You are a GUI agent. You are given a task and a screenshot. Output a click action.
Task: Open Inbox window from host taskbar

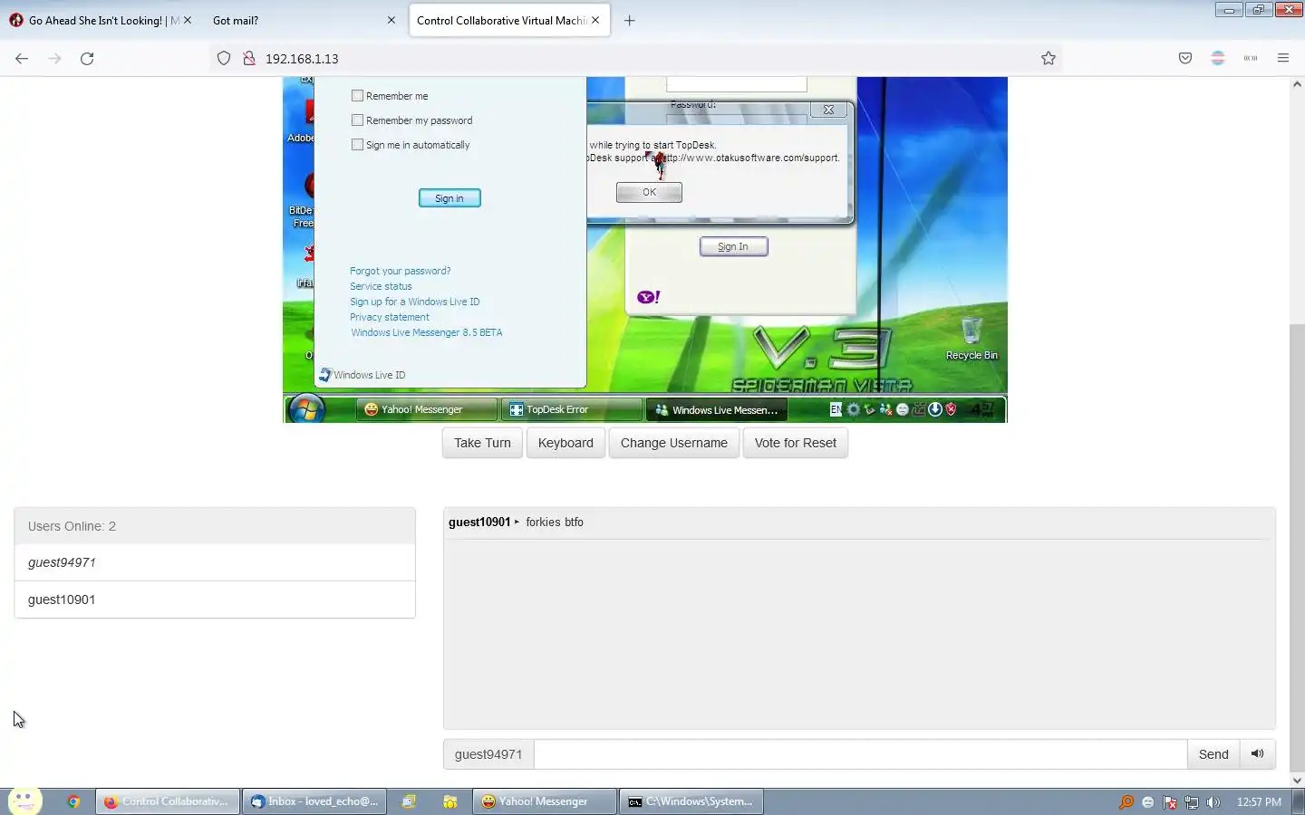pos(314,801)
